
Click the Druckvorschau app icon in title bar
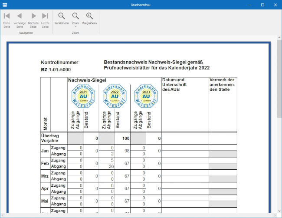click(4, 4)
